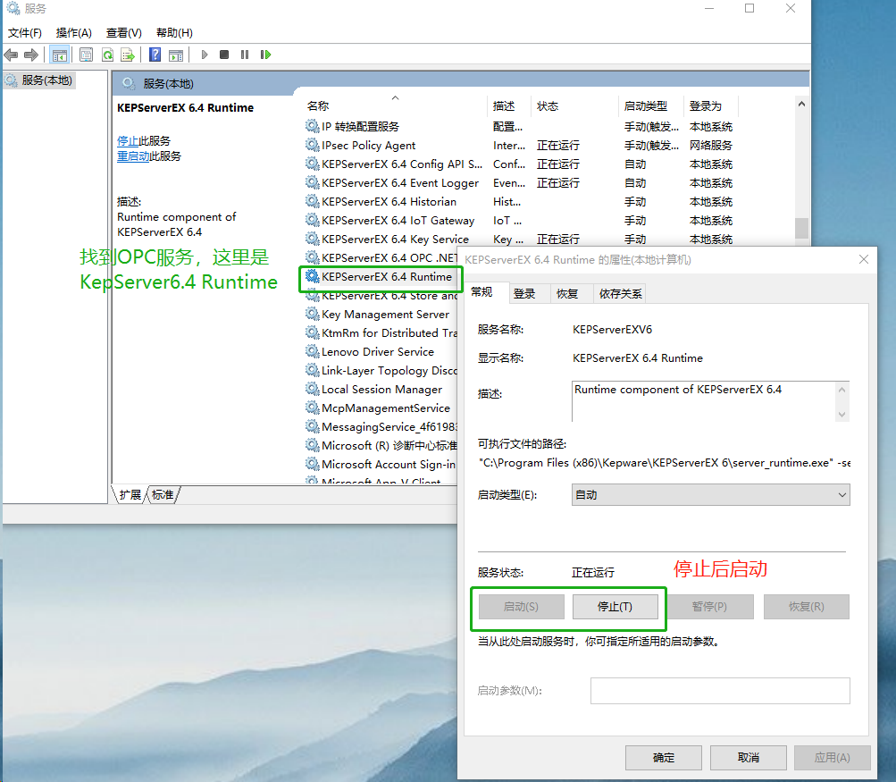Click the Start Service play icon

(x=204, y=55)
